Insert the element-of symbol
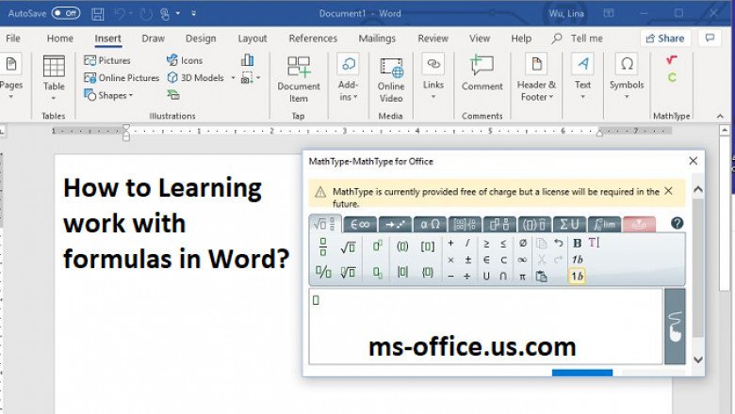 pos(486,260)
